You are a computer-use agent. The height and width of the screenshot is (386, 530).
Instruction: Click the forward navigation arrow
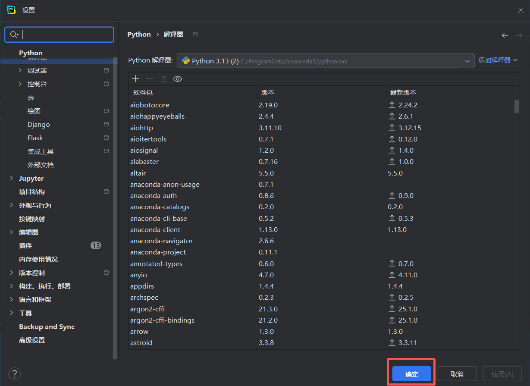point(519,35)
